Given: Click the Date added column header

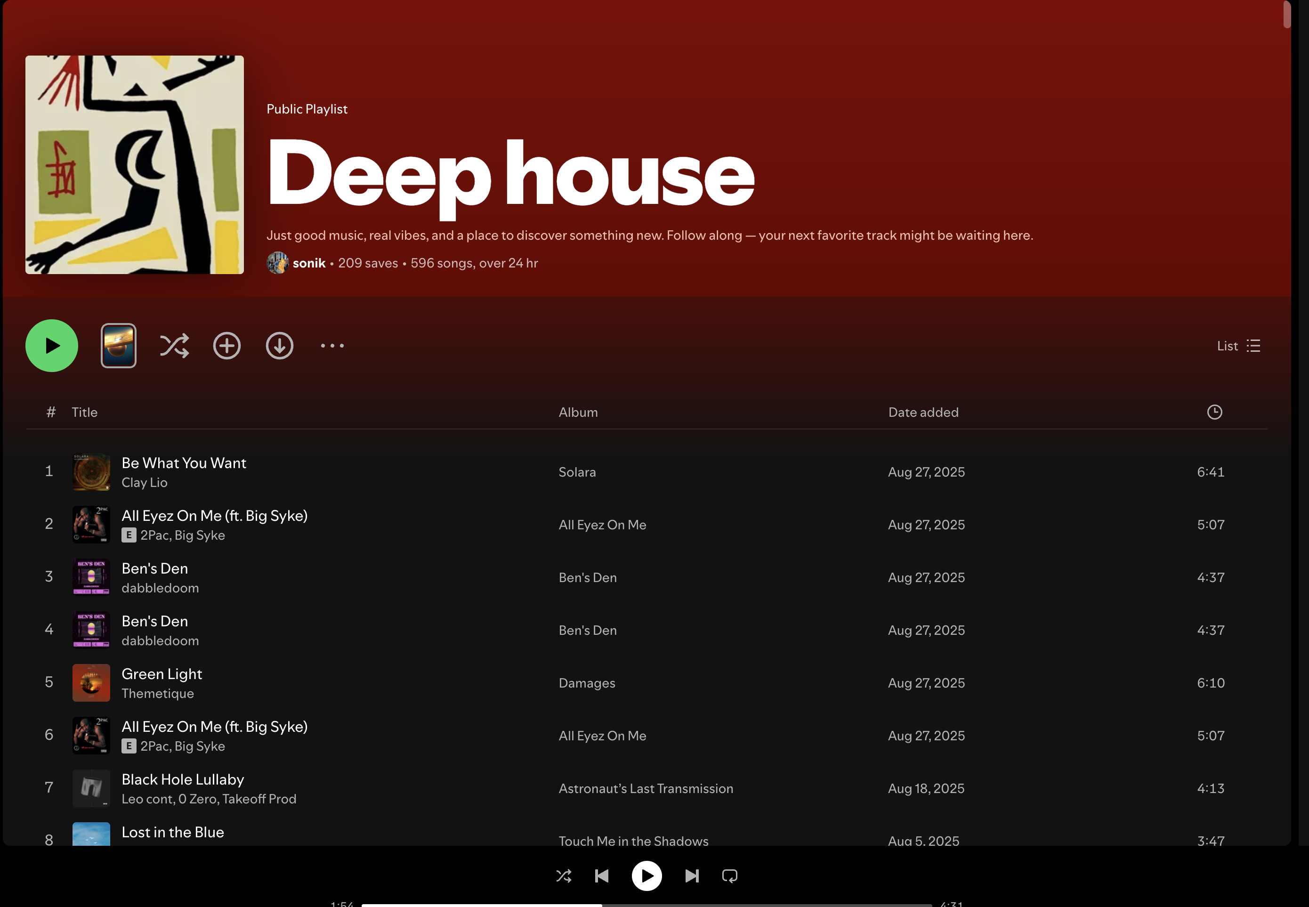Looking at the screenshot, I should tap(923, 412).
